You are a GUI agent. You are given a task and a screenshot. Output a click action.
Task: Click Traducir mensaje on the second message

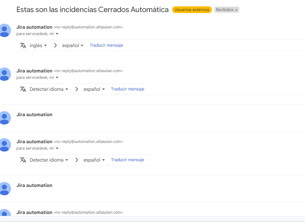tap(127, 89)
